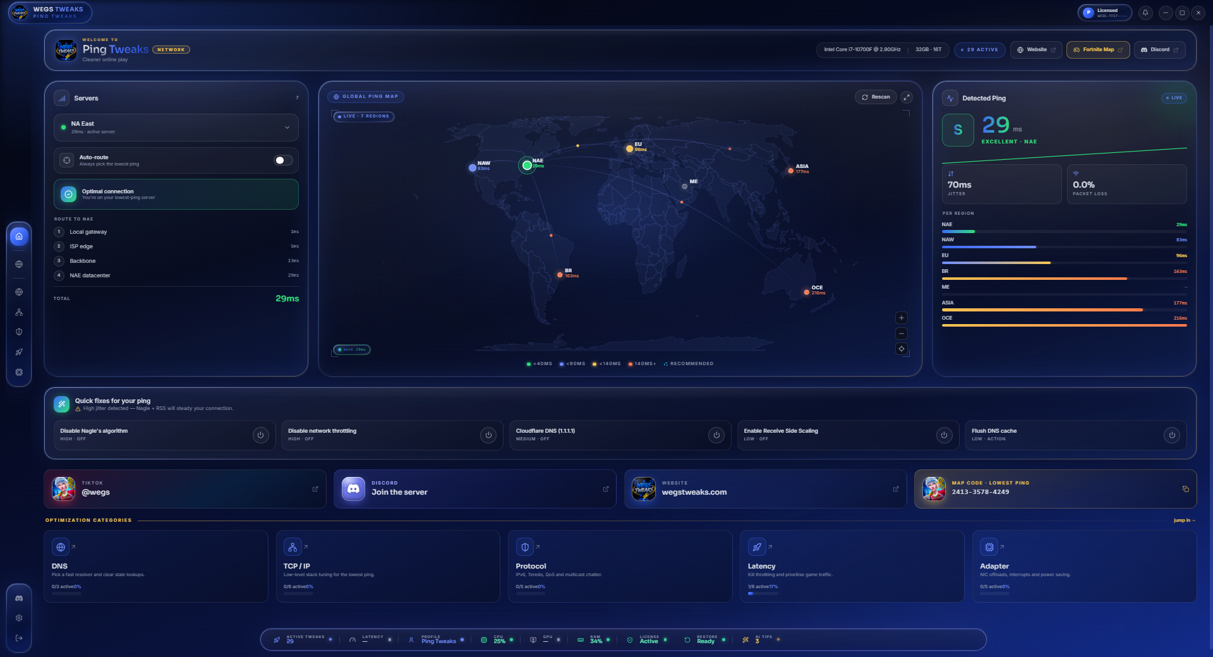Turn on Disable network throttling
The width and height of the screenshot is (1213, 657).
click(x=488, y=435)
